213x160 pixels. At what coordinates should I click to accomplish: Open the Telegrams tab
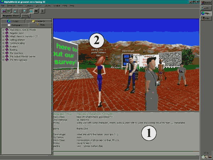(x=14, y=25)
